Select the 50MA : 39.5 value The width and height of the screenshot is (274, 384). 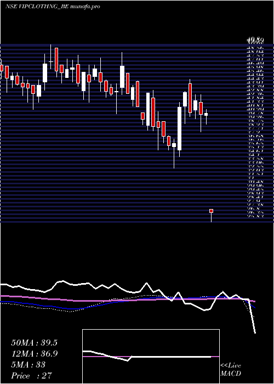pyautogui.click(x=34, y=343)
